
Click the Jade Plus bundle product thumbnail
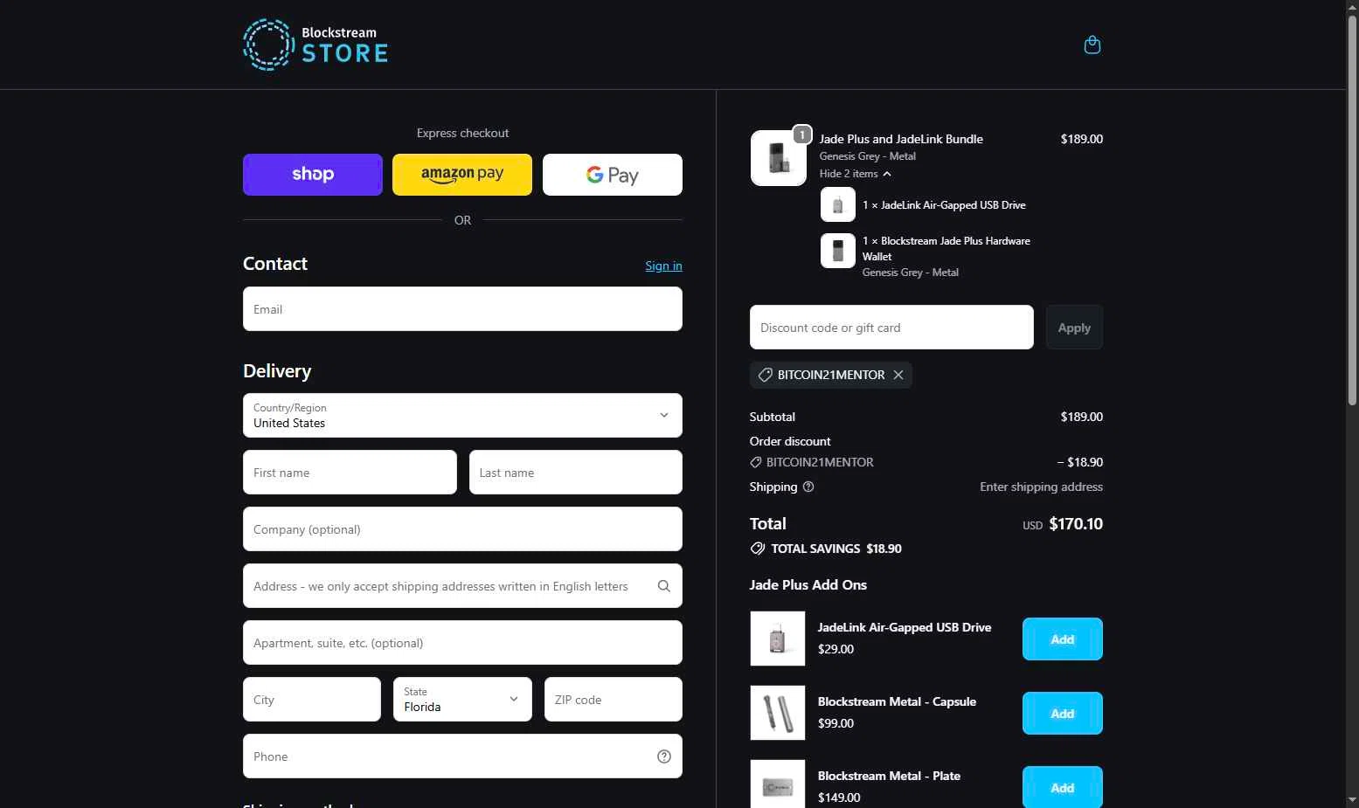pyautogui.click(x=778, y=158)
